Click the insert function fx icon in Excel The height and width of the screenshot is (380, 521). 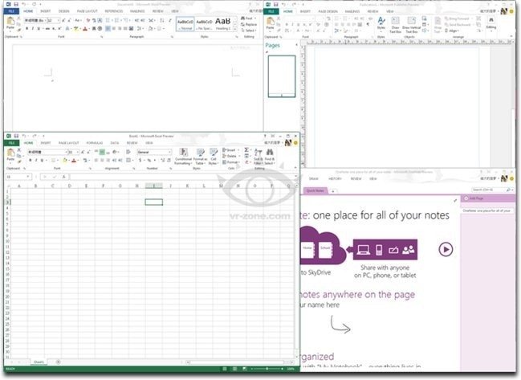coord(63,177)
